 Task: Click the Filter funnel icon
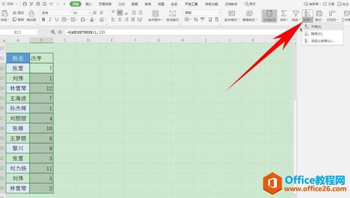[296, 14]
